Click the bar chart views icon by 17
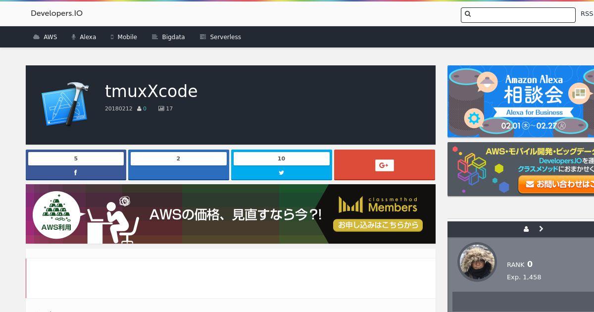This screenshot has width=594, height=312. [161, 108]
